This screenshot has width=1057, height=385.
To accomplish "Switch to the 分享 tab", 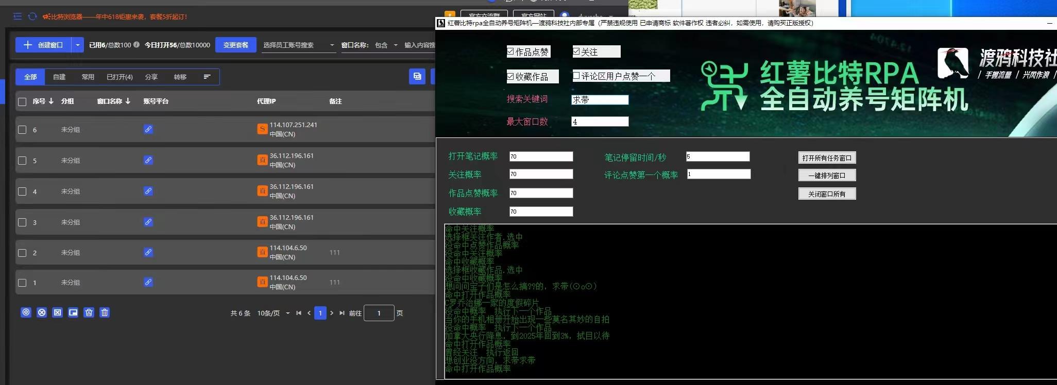I will pyautogui.click(x=151, y=77).
